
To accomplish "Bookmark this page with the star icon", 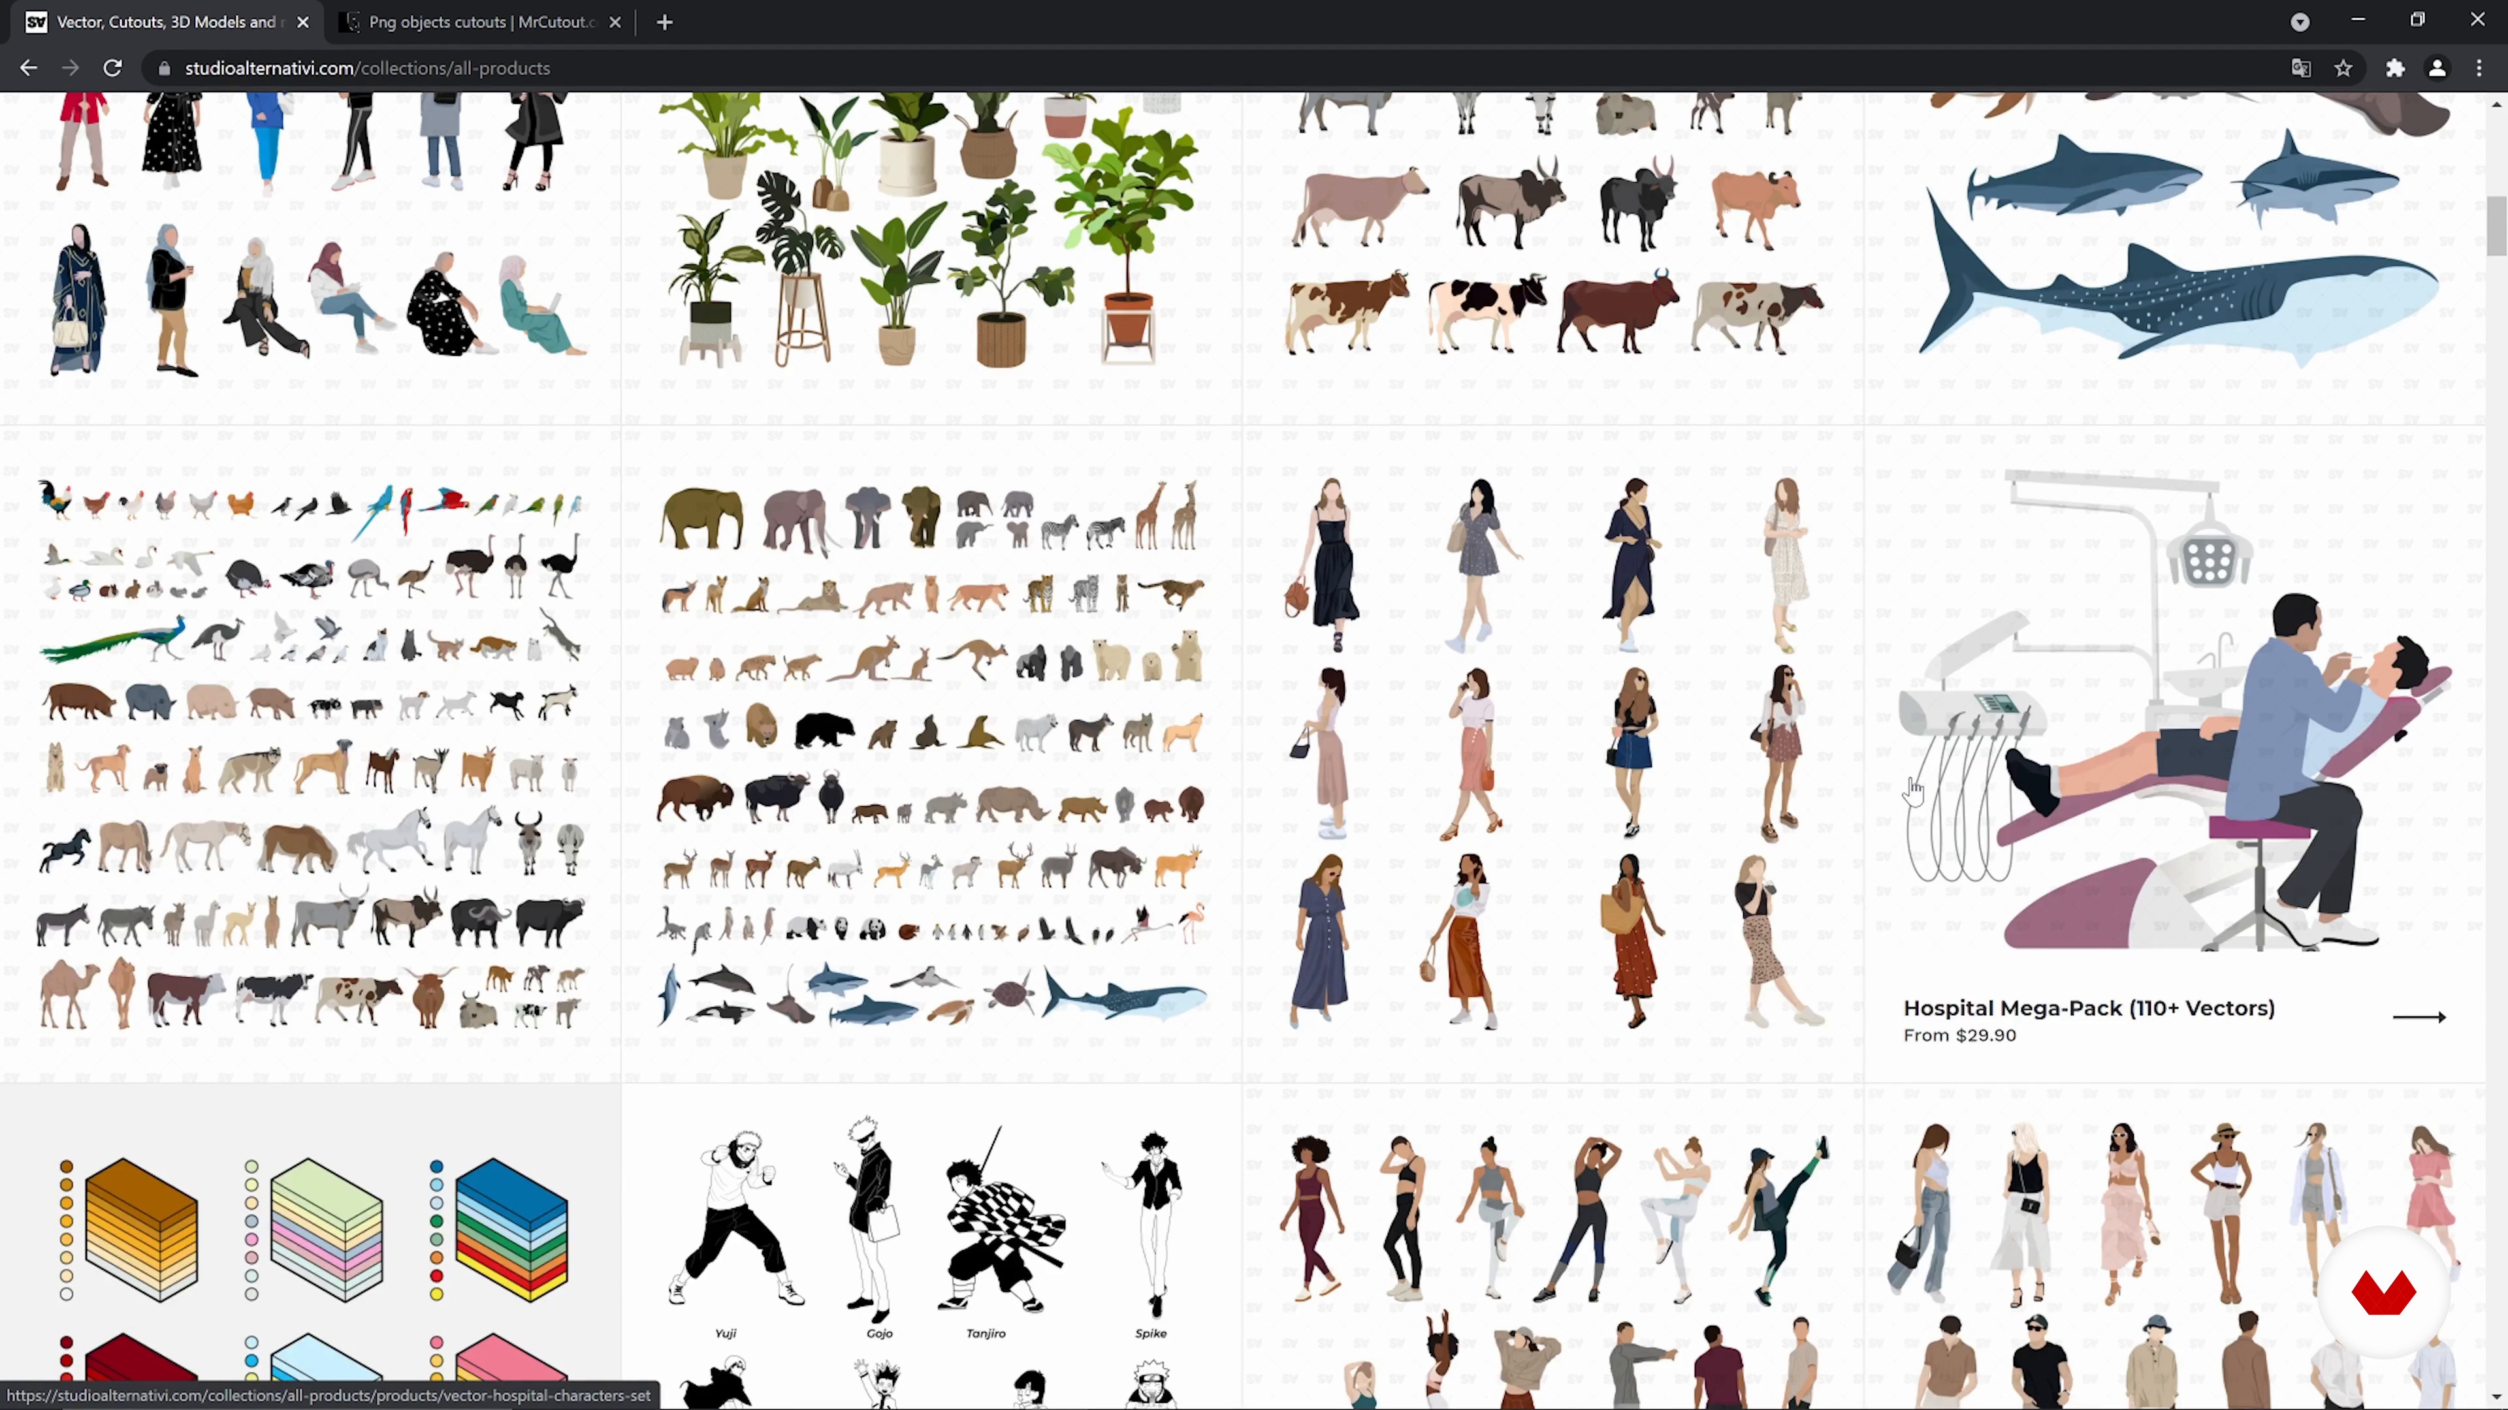I will [2343, 68].
